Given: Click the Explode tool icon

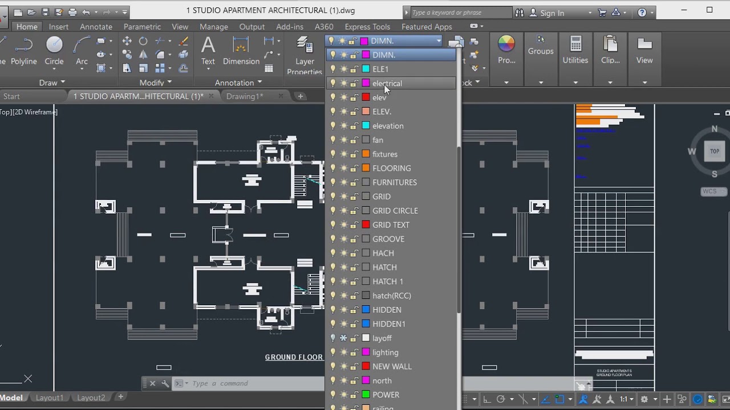Looking at the screenshot, I should [184, 55].
